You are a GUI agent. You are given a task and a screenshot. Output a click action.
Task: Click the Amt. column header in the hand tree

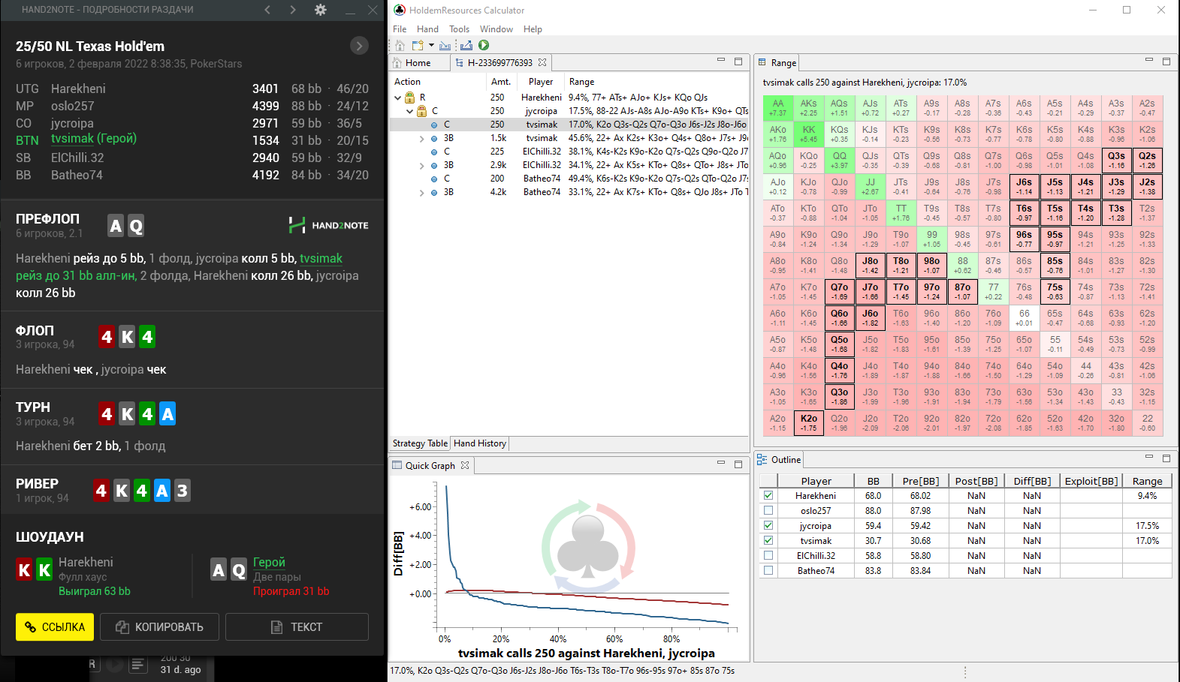[x=501, y=82]
